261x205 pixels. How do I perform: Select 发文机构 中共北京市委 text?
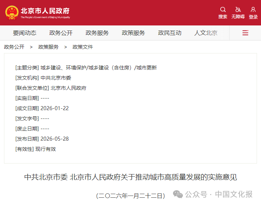tap(43, 78)
